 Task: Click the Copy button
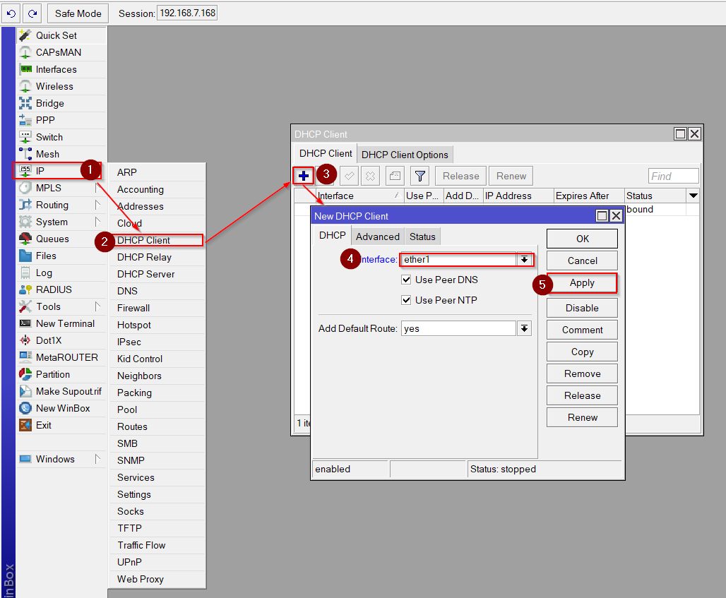click(582, 352)
